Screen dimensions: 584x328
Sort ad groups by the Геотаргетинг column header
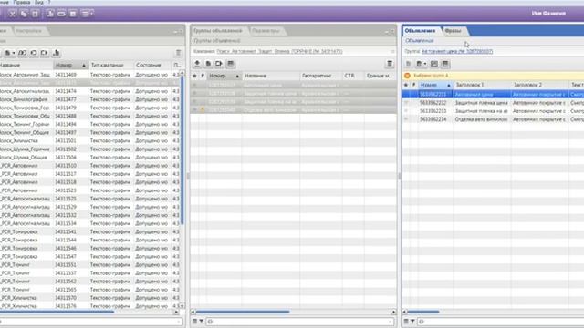[320, 76]
